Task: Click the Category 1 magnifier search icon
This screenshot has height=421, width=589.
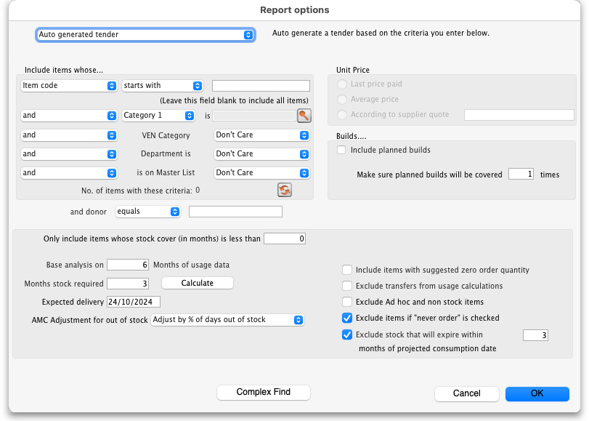Action: [x=304, y=116]
